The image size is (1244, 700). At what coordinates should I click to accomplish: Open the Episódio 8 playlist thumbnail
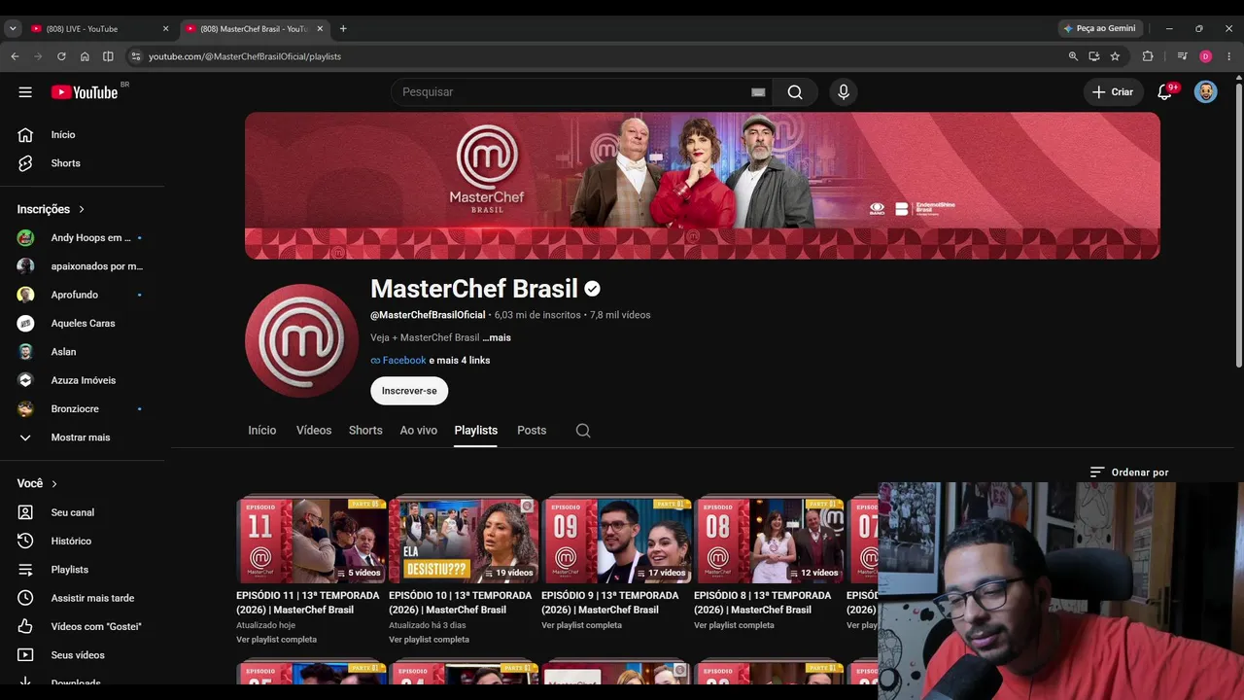[769, 539]
